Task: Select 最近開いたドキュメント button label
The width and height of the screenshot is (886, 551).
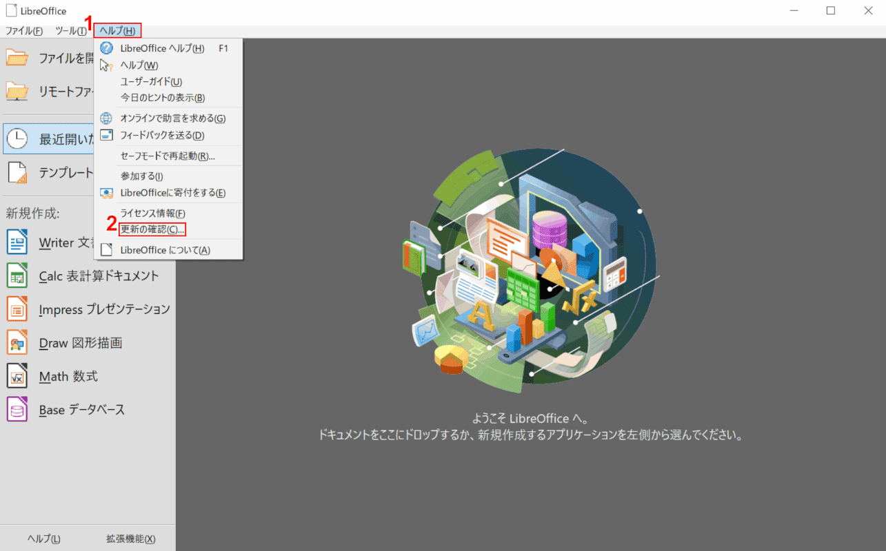Action: (66, 139)
